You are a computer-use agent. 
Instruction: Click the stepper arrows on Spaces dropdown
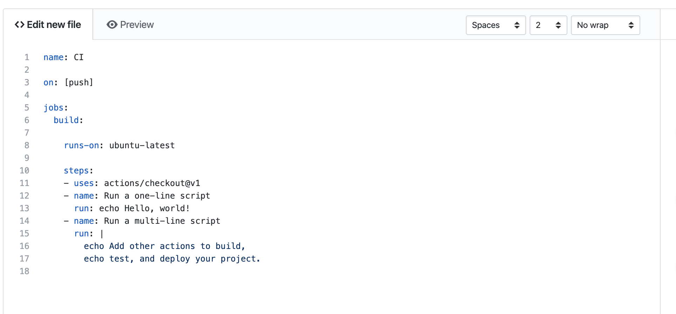pos(517,25)
